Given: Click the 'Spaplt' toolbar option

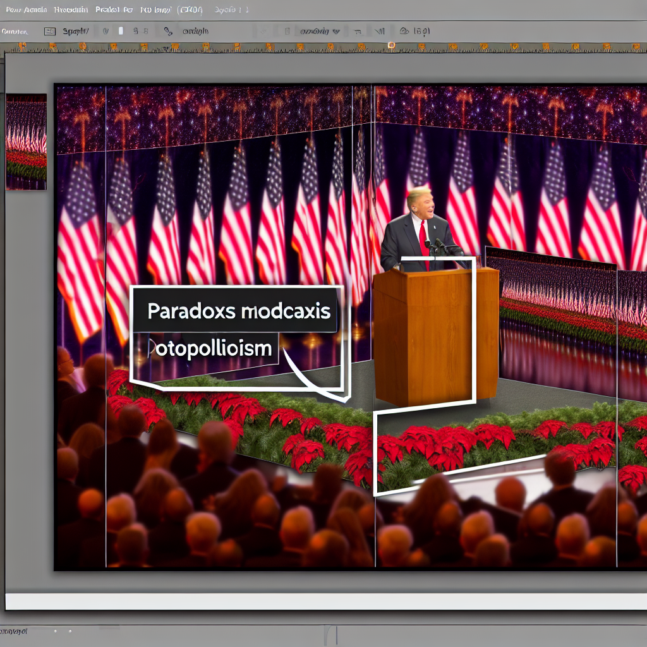Looking at the screenshot, I should pyautogui.click(x=76, y=31).
